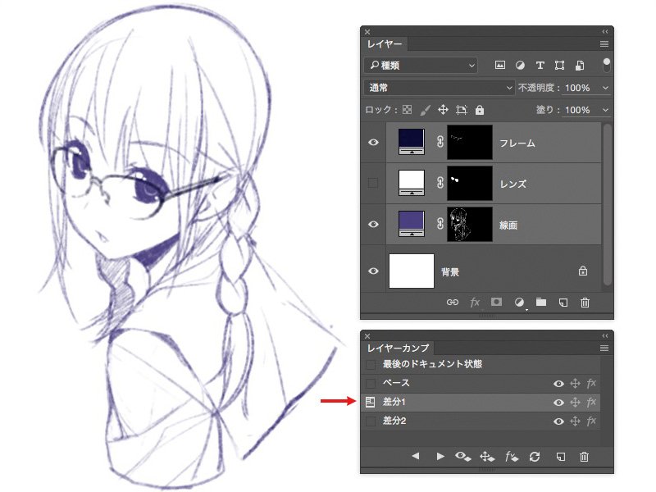The image size is (656, 492).
Task: Create new group folder icon
Action: tap(541, 302)
